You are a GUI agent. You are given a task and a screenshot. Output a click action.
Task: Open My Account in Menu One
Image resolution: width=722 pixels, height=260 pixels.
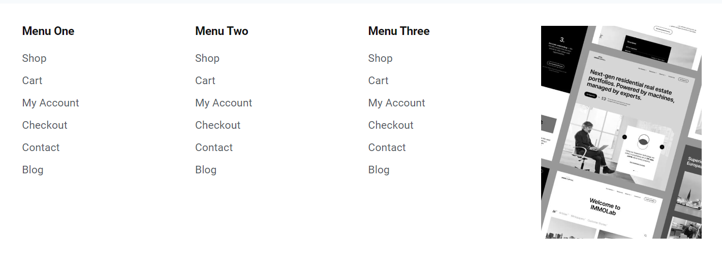point(50,103)
